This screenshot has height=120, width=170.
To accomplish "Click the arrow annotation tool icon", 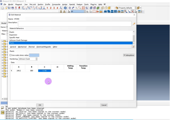I will tap(129, 11).
